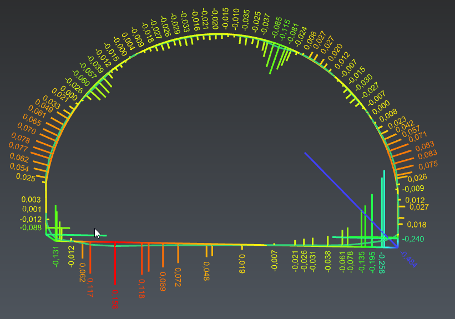Click the 0,048 deviation label
The image size is (455, 319).
click(206, 271)
